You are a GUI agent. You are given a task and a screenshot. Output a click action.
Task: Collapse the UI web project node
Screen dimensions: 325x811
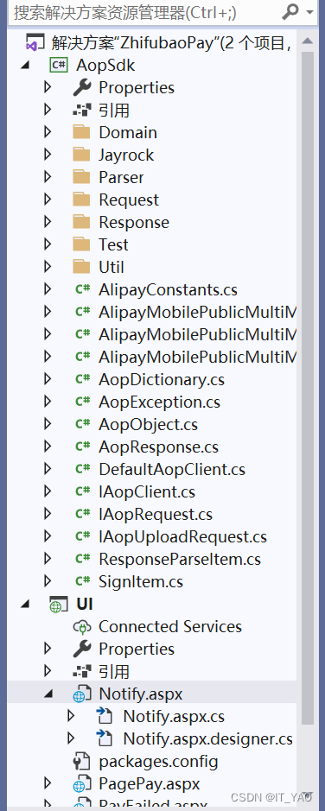tap(25, 604)
